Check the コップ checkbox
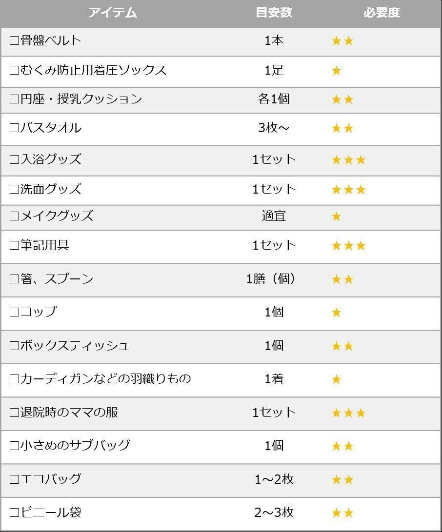This screenshot has height=532, width=442. coord(14,312)
